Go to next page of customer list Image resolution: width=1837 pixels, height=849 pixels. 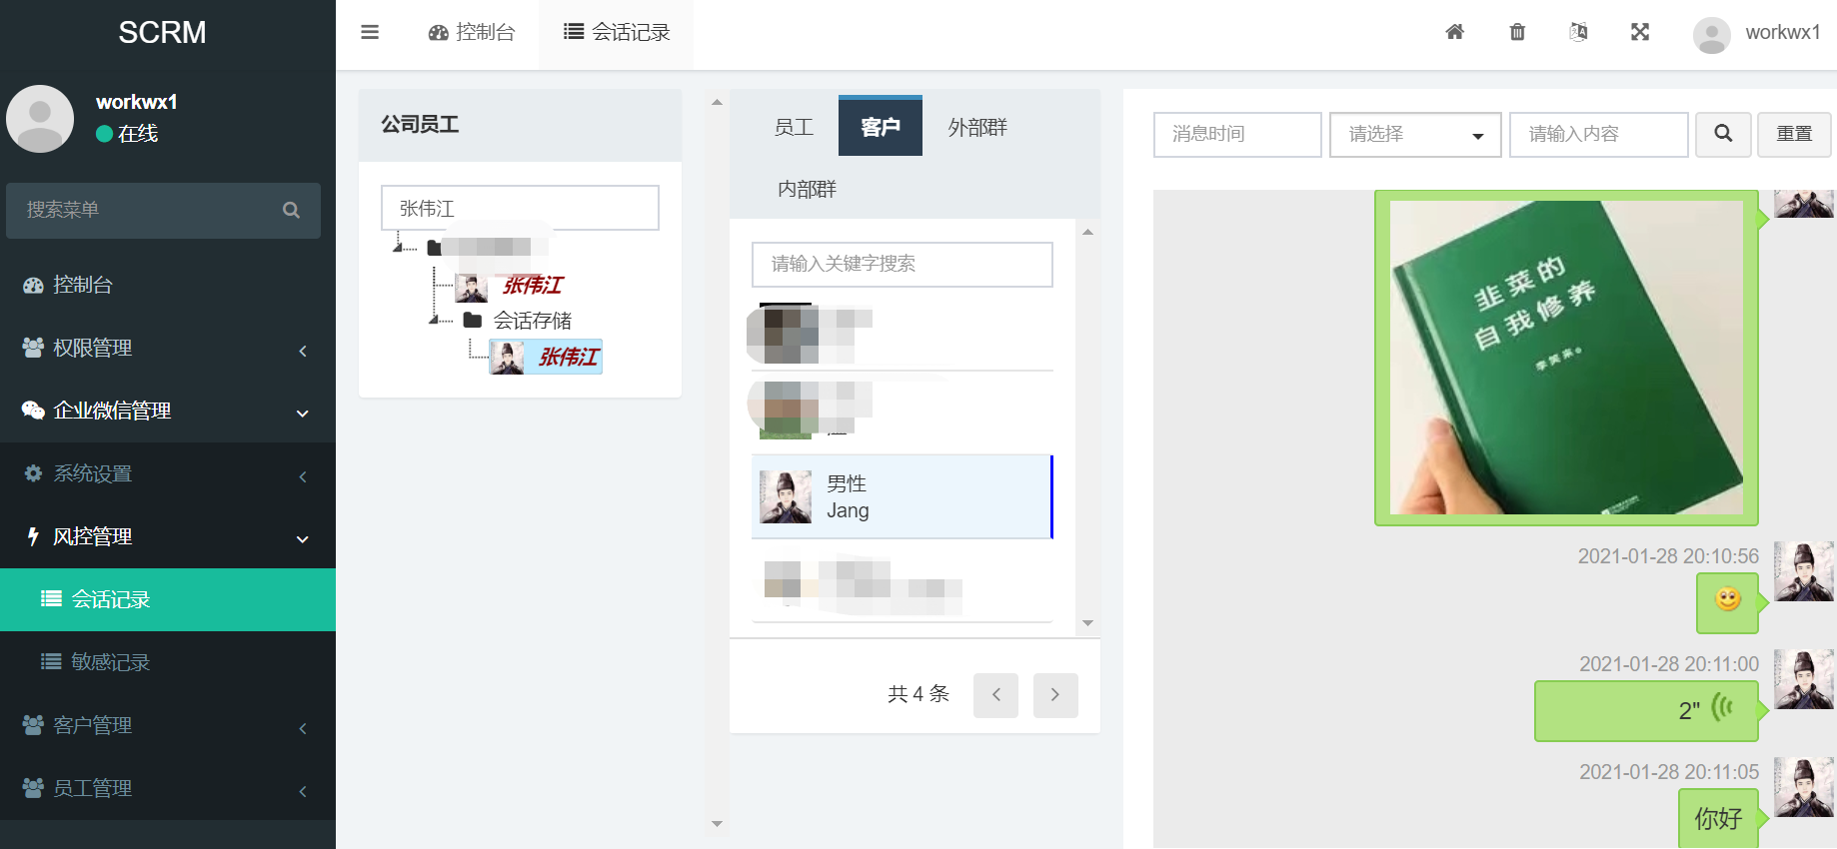(x=1055, y=694)
